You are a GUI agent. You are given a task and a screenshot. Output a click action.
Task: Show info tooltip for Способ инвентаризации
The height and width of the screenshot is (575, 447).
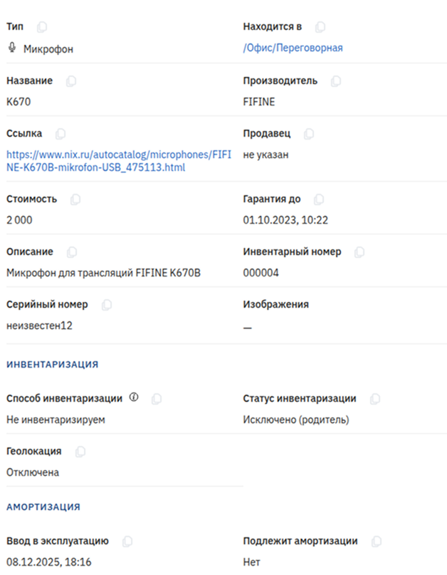click(x=134, y=397)
